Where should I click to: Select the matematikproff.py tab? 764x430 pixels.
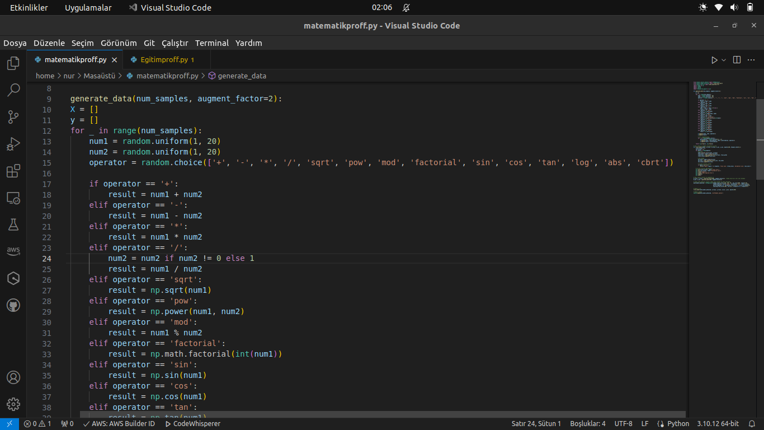75,60
